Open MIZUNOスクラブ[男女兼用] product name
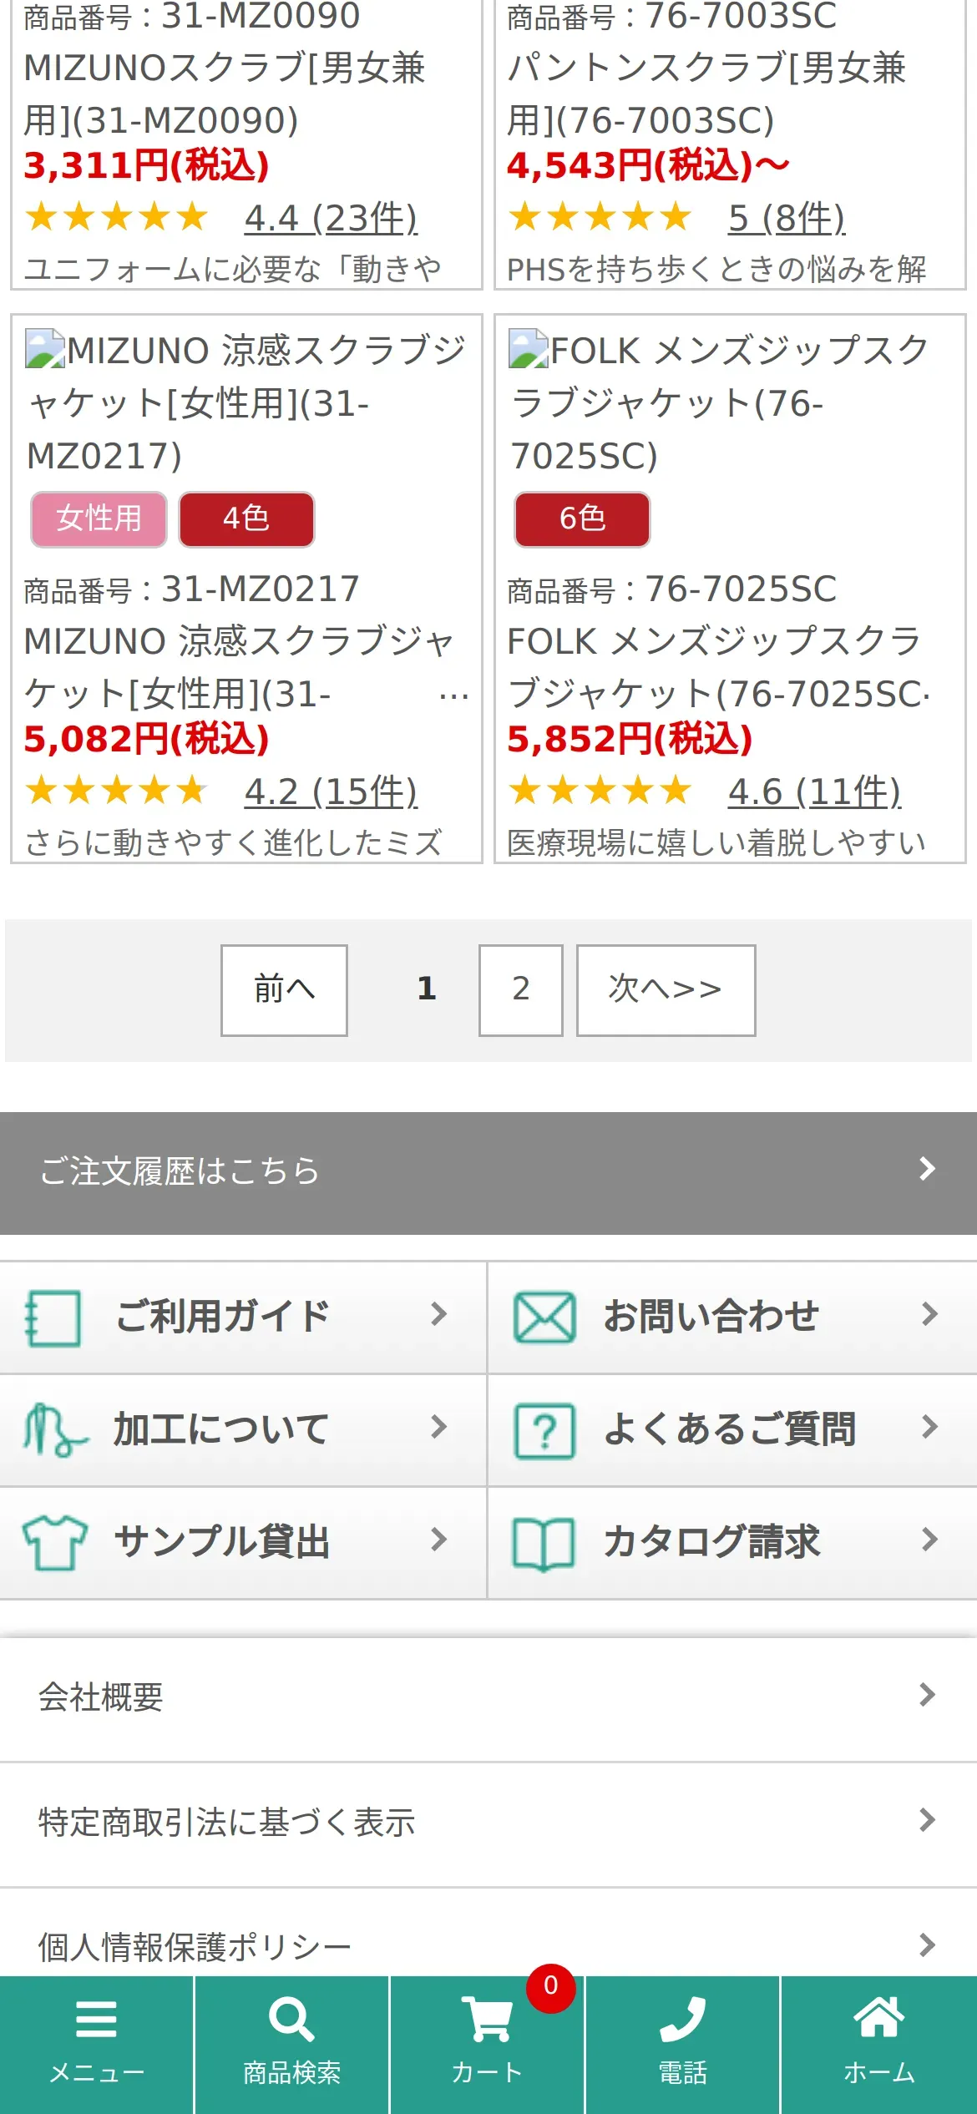 pos(225,94)
